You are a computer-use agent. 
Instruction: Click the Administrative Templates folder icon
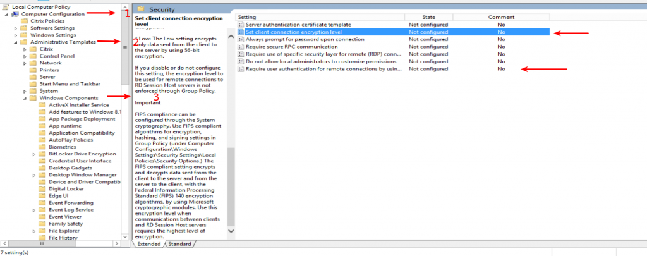pos(25,42)
